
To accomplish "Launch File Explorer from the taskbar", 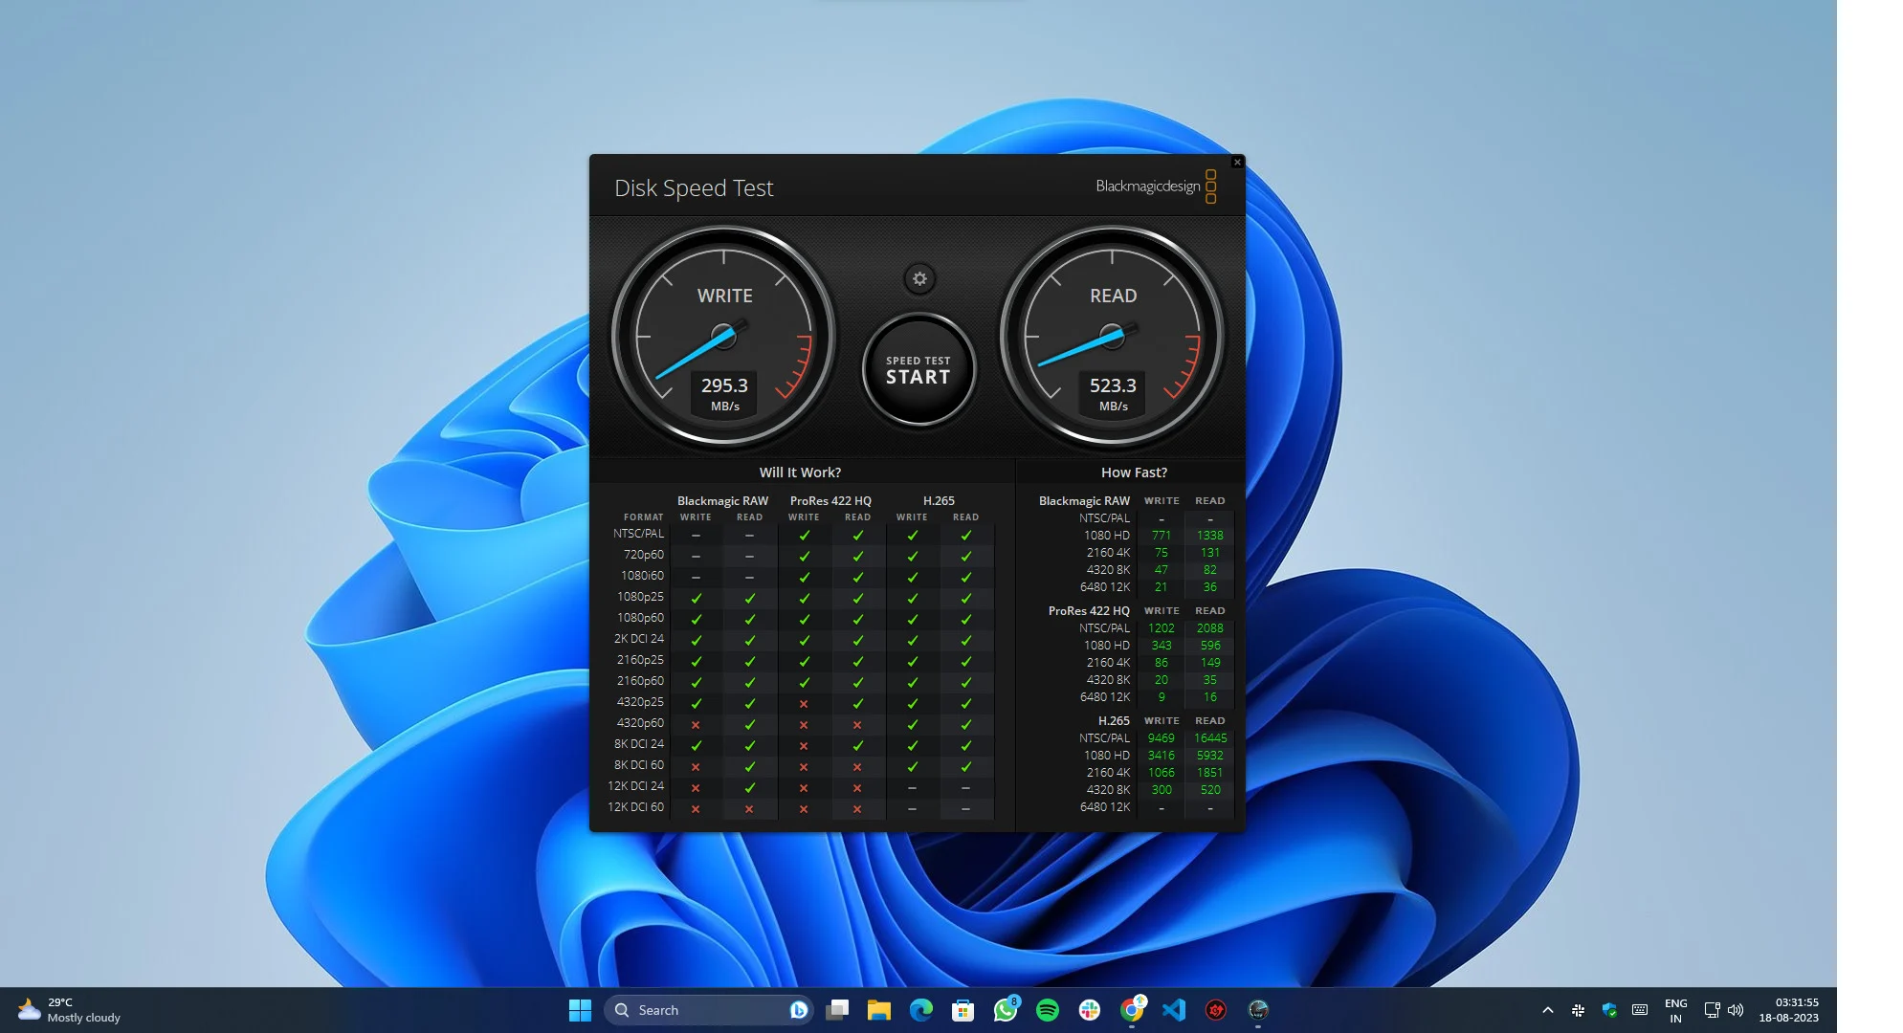I will click(879, 1010).
